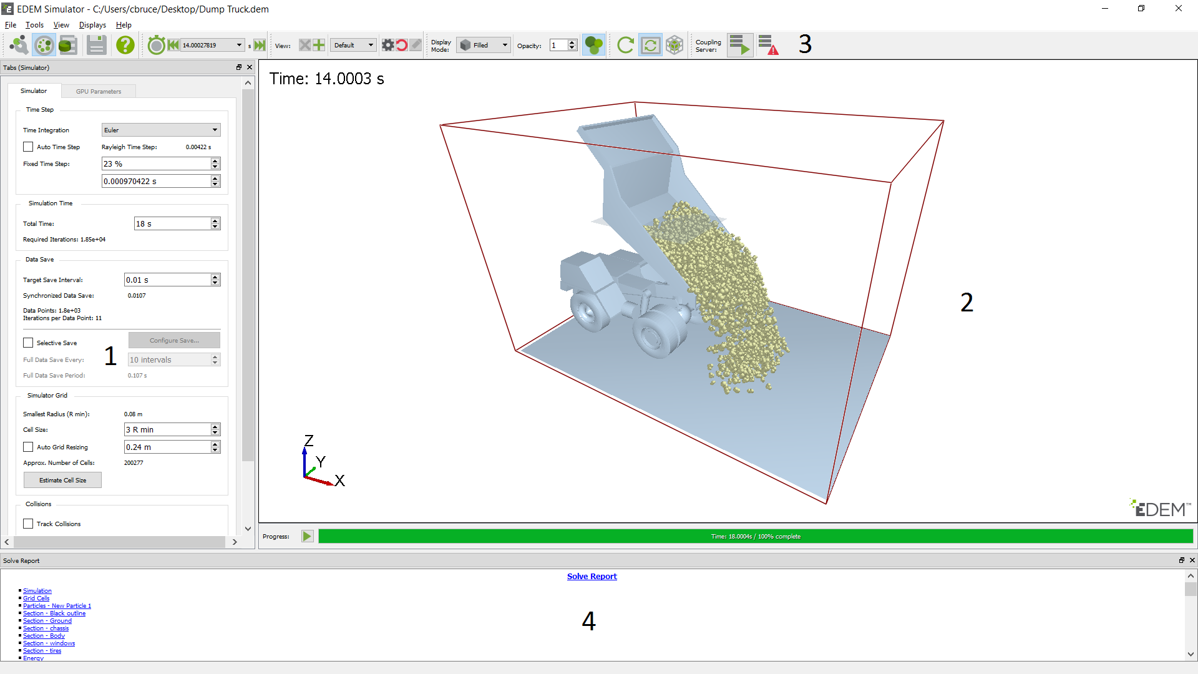Click the coupling server warning icon
The width and height of the screenshot is (1198, 674).
[768, 45]
